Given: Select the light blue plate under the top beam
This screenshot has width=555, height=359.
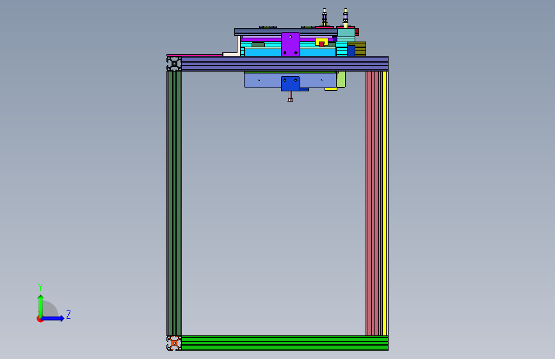Looking at the screenshot, I should pyautogui.click(x=262, y=80).
